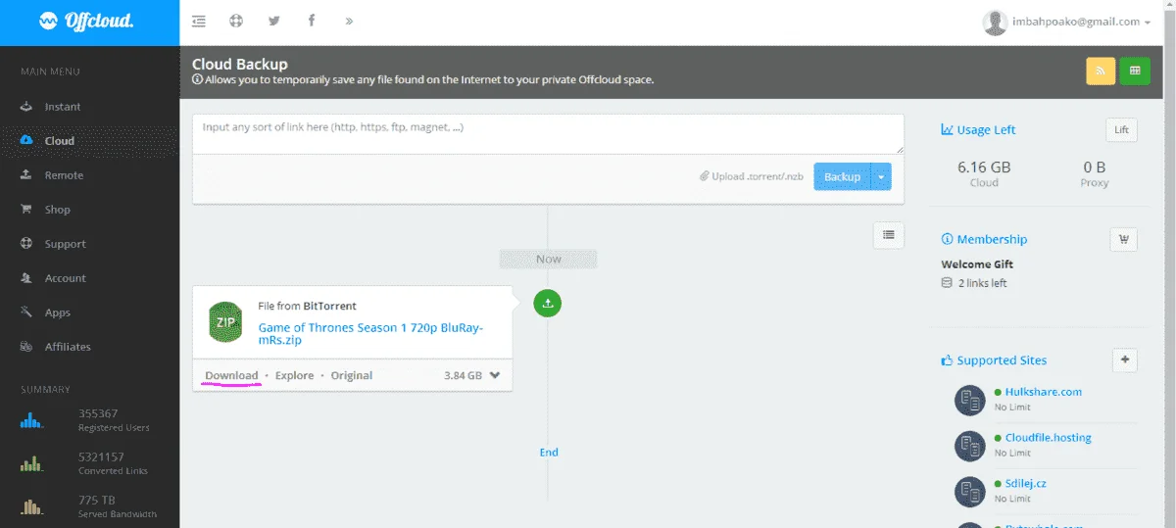Click the Registered Users bar chart icon

[32, 420]
